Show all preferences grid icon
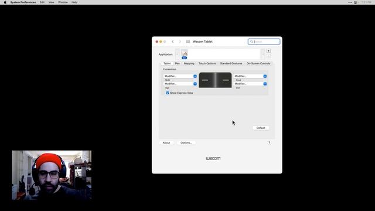 click(x=188, y=42)
